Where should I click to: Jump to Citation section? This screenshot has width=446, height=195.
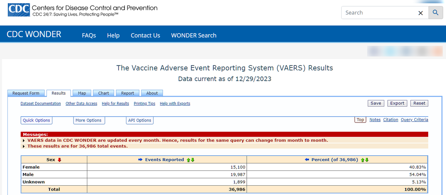tap(391, 120)
